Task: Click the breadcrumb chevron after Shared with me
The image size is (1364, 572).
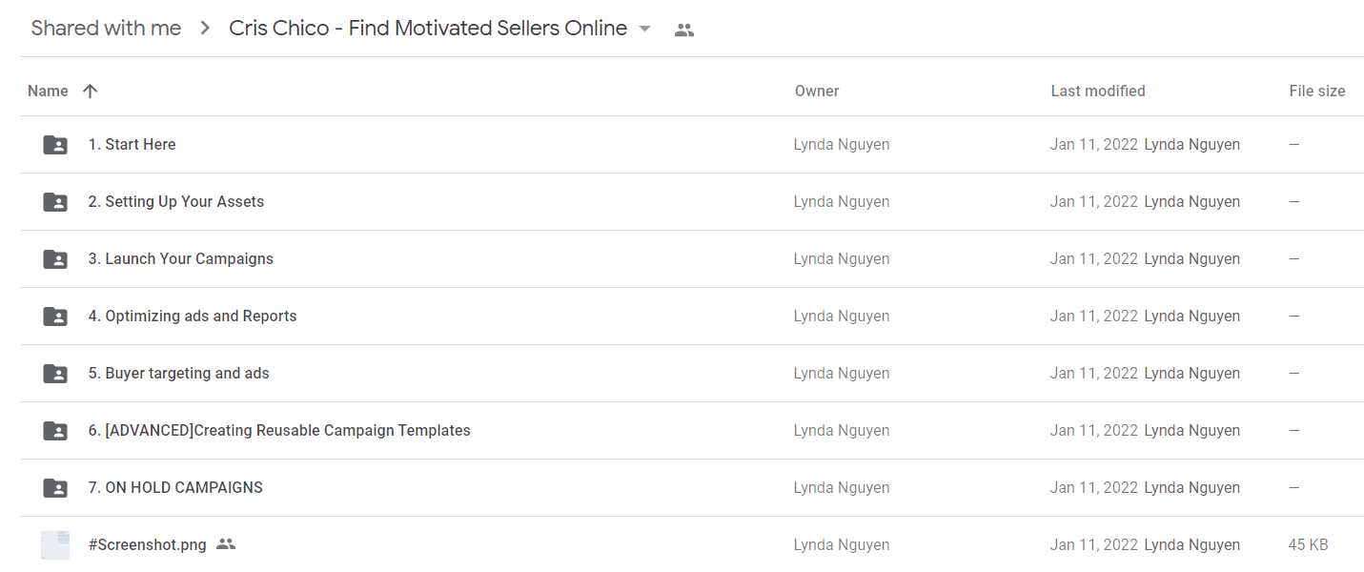Action: click(205, 29)
